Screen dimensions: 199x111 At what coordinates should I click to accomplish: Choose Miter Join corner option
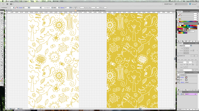coord(184,51)
